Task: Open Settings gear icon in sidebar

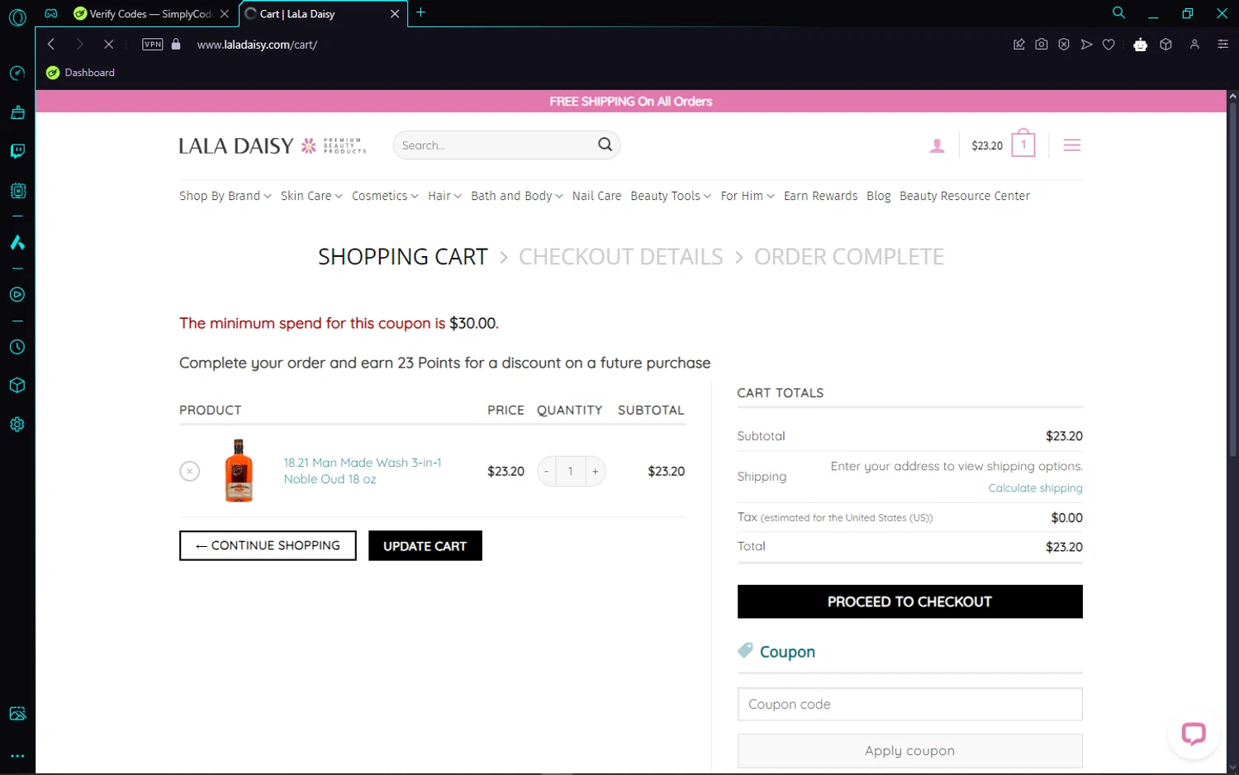Action: click(17, 425)
